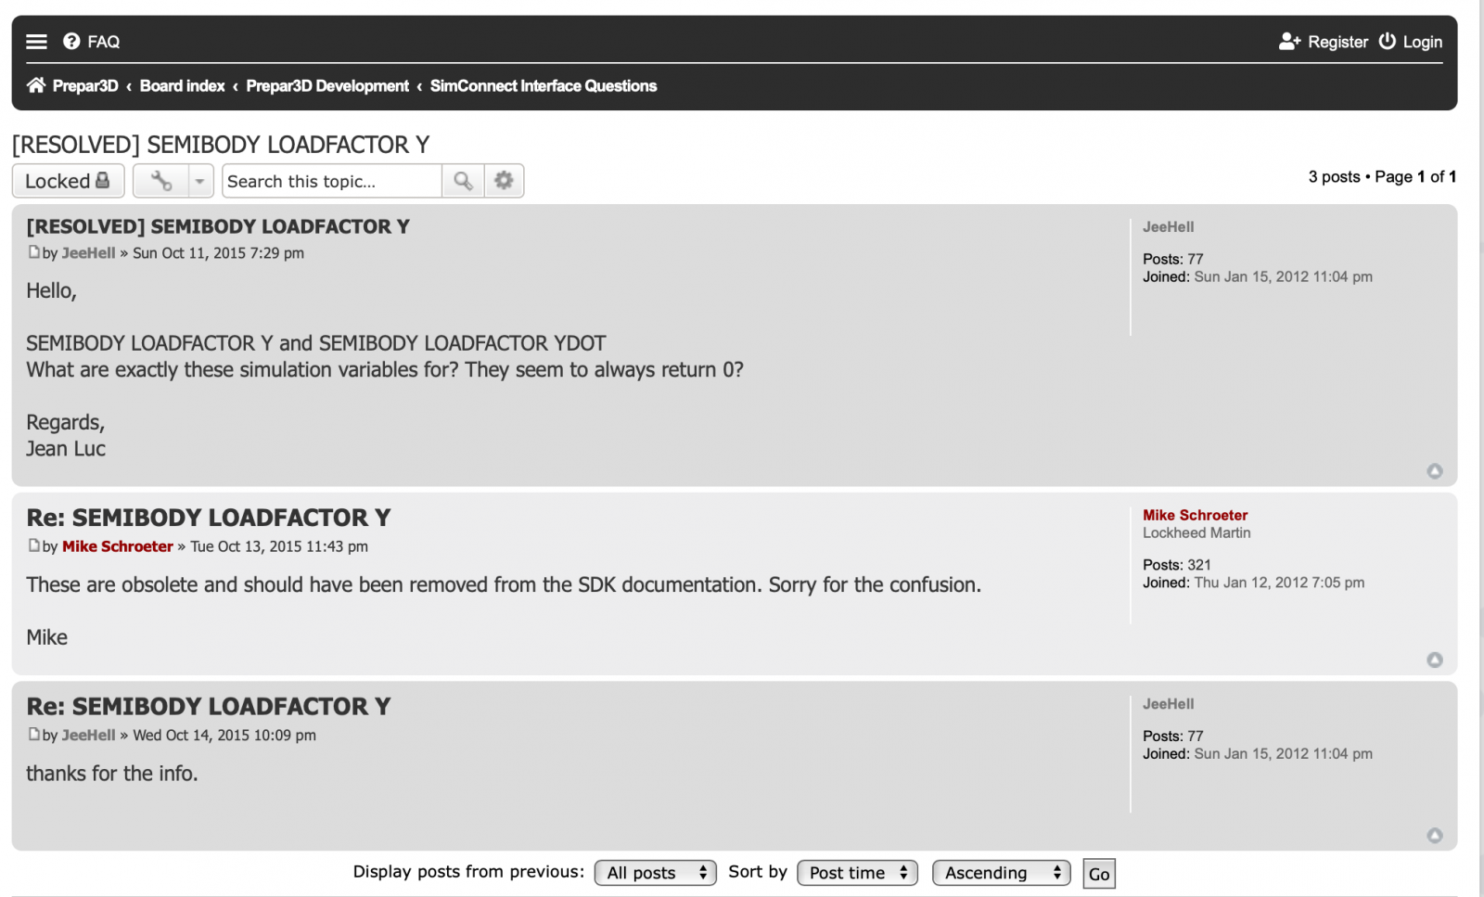Open SimConnect Interface Questions breadcrumb
This screenshot has width=1484, height=897.
click(x=544, y=85)
